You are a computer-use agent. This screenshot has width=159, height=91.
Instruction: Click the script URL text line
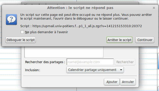coord(81,26)
